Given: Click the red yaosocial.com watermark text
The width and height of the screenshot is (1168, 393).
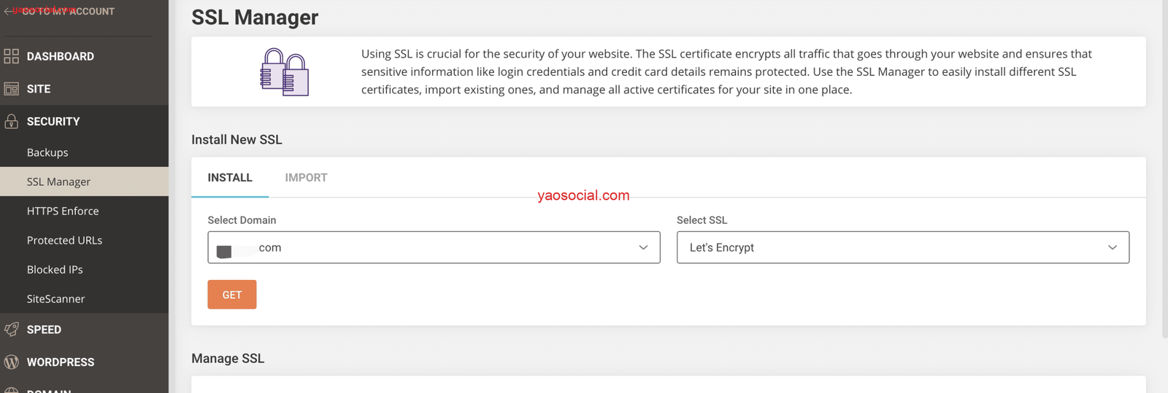Looking at the screenshot, I should 583,195.
